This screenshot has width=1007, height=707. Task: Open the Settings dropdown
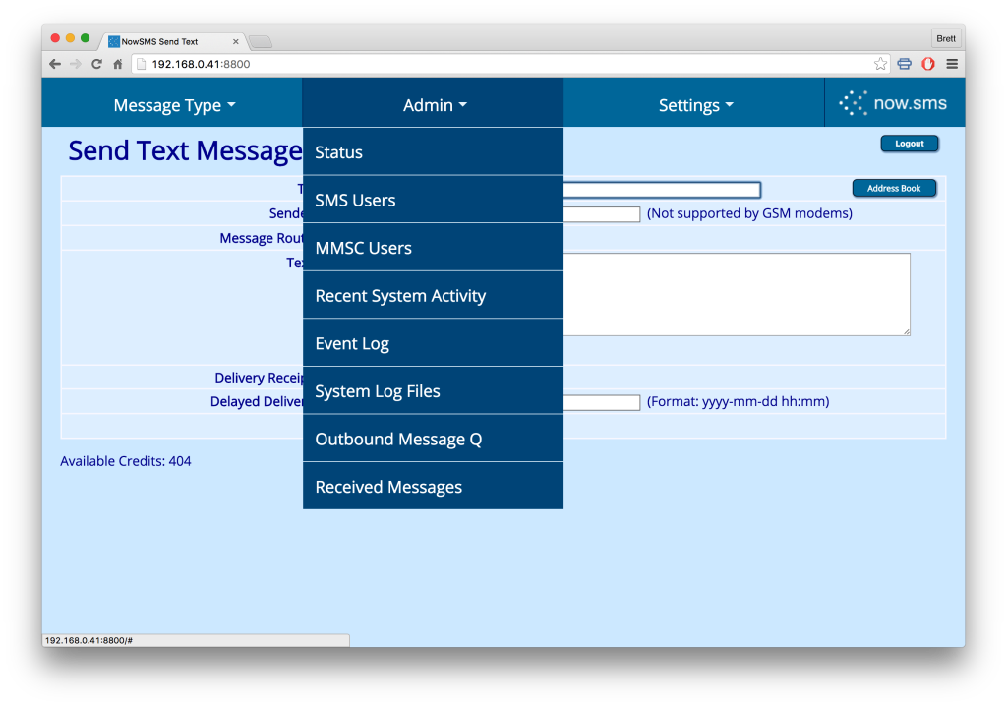[x=695, y=104]
